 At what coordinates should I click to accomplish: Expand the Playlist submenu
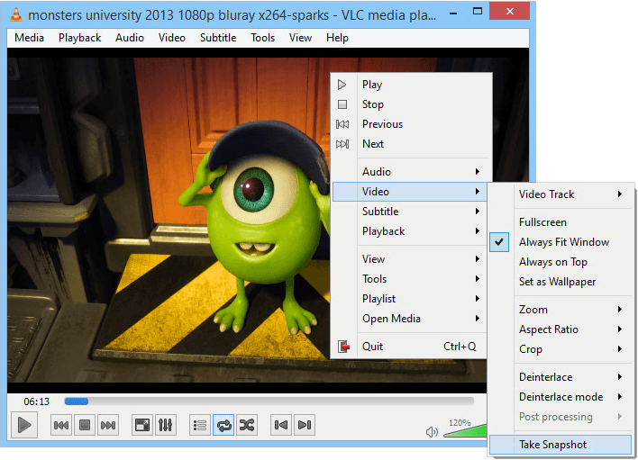[409, 299]
